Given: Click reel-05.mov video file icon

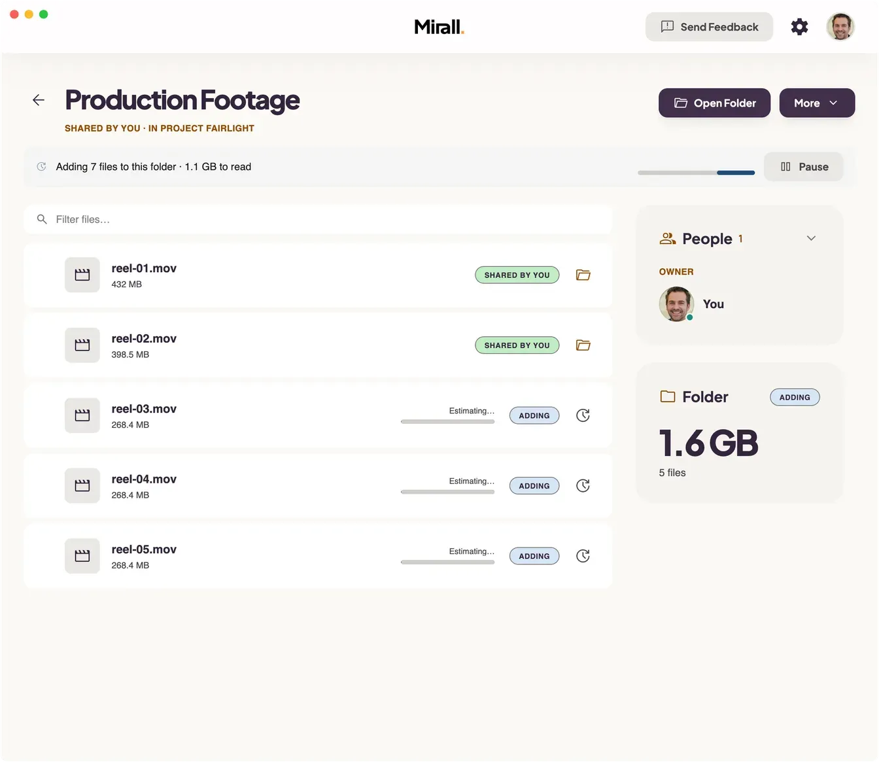Looking at the screenshot, I should pyautogui.click(x=82, y=556).
